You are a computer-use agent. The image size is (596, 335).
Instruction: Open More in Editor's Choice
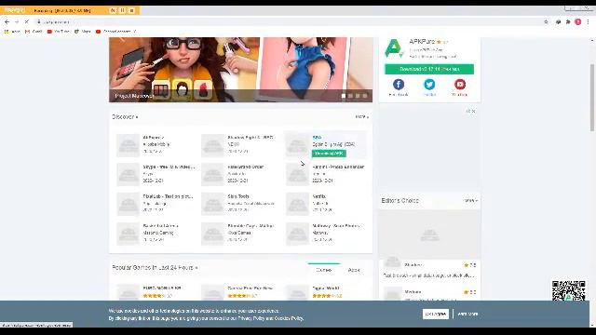coord(470,201)
